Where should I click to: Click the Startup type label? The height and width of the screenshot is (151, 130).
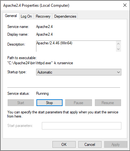point(17,72)
